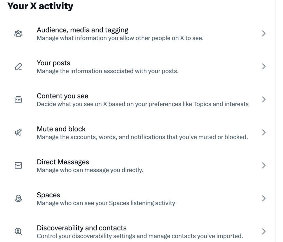Expand Discoverability and contacts chevron
283x242 pixels.
(264, 232)
